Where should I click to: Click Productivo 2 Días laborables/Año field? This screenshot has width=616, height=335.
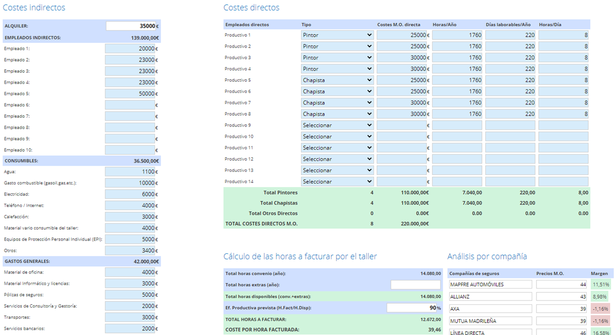coord(510,46)
